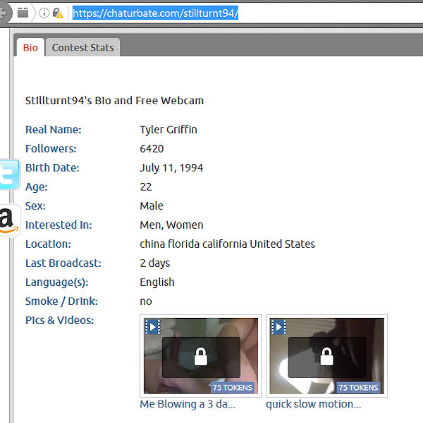
Task: Open the 'quick slow motion...' link
Action: (x=314, y=404)
